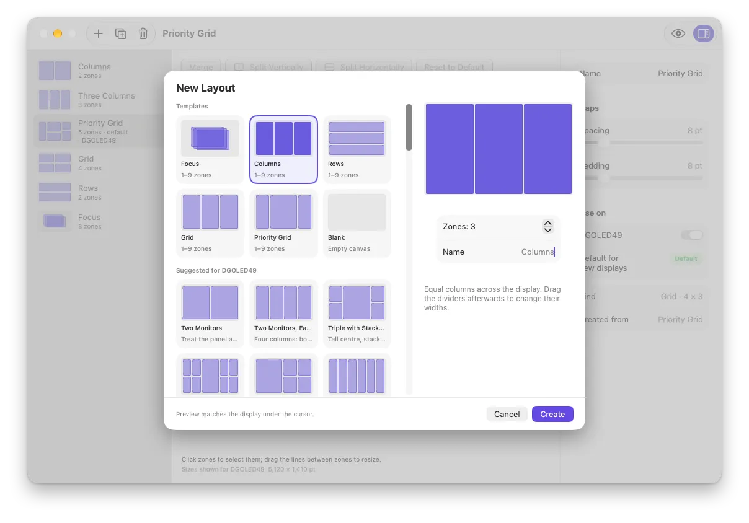Click the Cancel button
The image size is (749, 523).
[x=507, y=414]
